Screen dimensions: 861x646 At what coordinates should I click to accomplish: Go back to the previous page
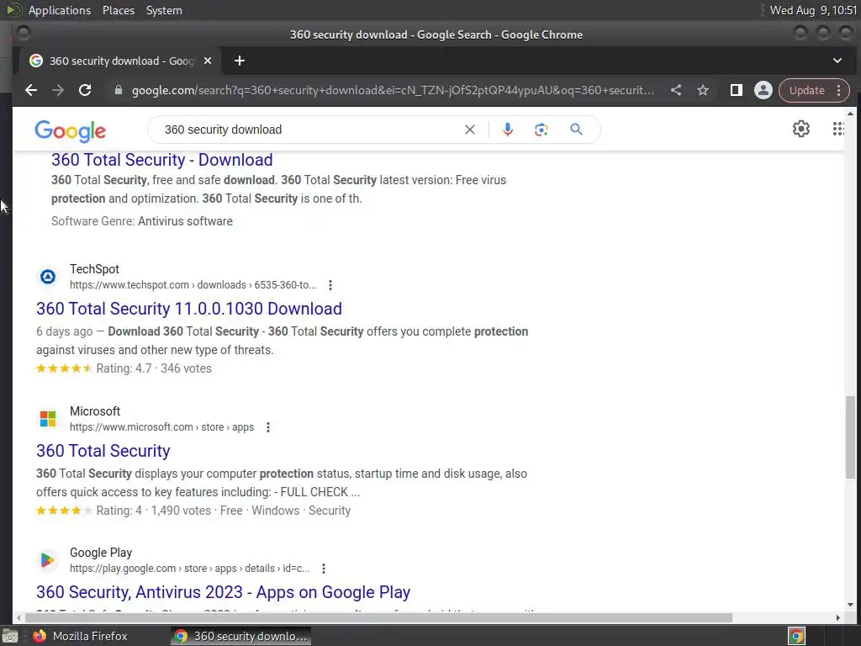pos(31,90)
